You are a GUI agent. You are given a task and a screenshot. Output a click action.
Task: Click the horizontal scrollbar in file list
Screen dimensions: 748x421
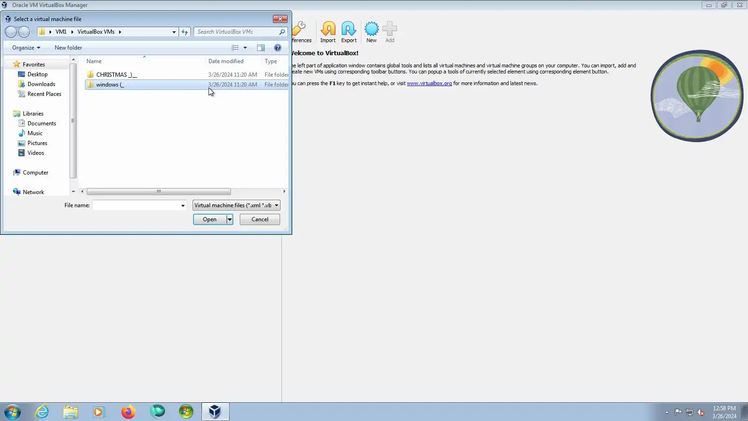pyautogui.click(x=159, y=192)
